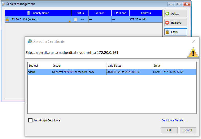
Task: Enable the Auto-Login Certificate checkbox
Action: (x=30, y=120)
